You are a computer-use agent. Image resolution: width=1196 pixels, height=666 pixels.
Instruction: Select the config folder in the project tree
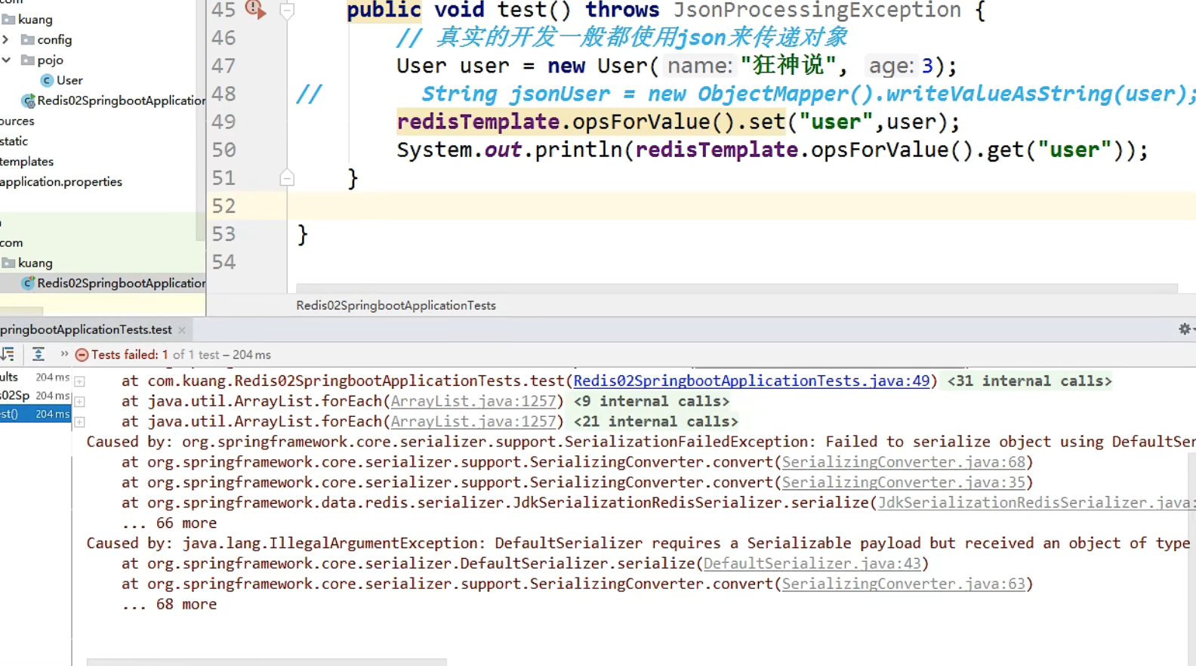(54, 39)
